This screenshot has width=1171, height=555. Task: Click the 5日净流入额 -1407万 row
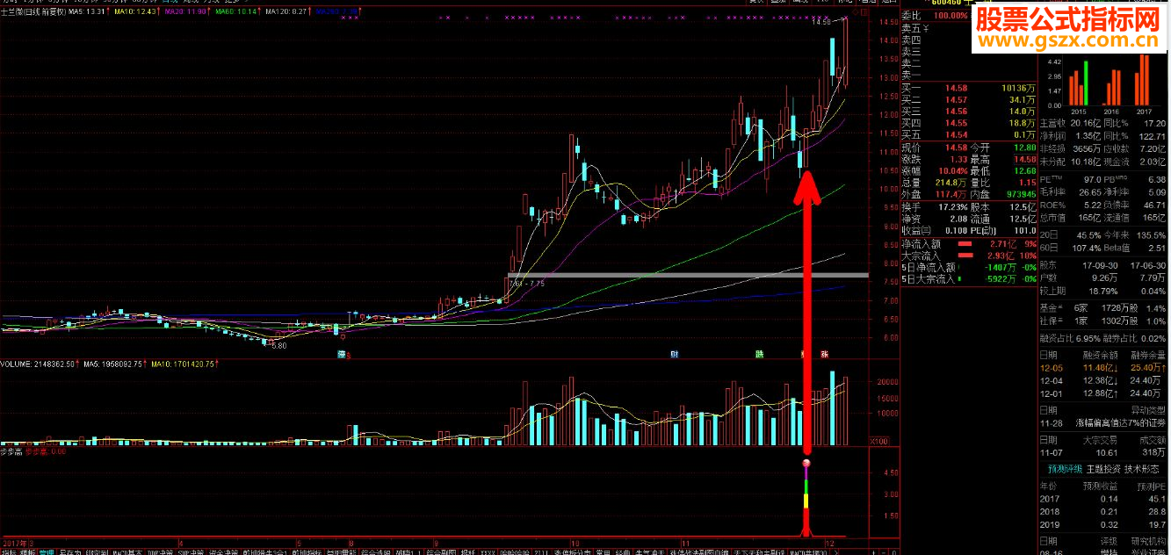point(969,267)
